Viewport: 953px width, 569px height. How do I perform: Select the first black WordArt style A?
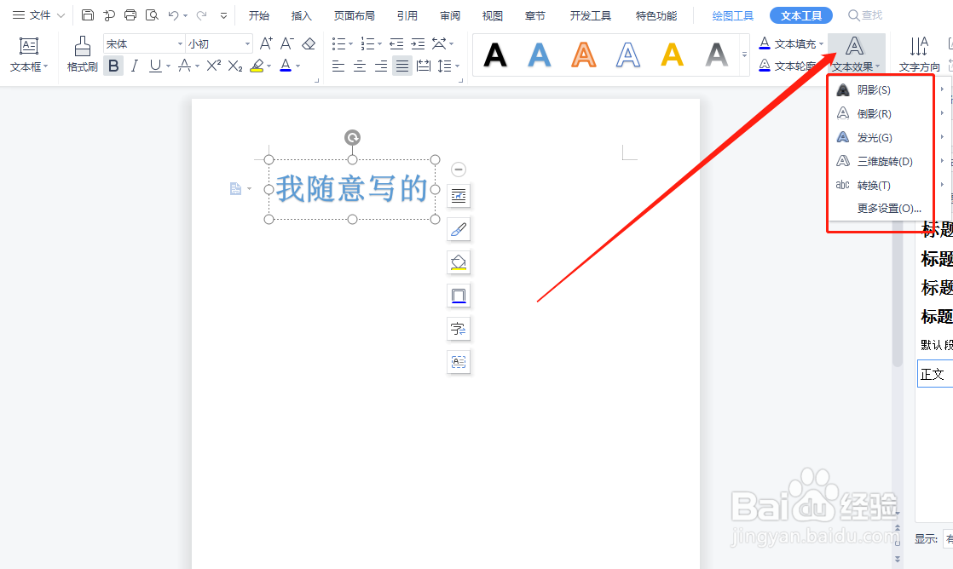494,55
